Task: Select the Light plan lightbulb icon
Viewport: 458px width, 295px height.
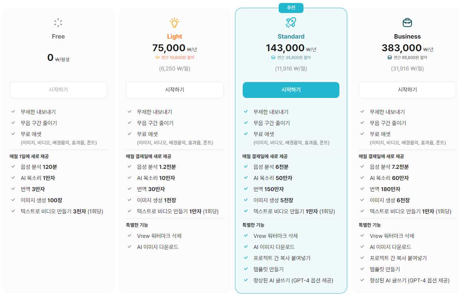Action: pyautogui.click(x=175, y=22)
